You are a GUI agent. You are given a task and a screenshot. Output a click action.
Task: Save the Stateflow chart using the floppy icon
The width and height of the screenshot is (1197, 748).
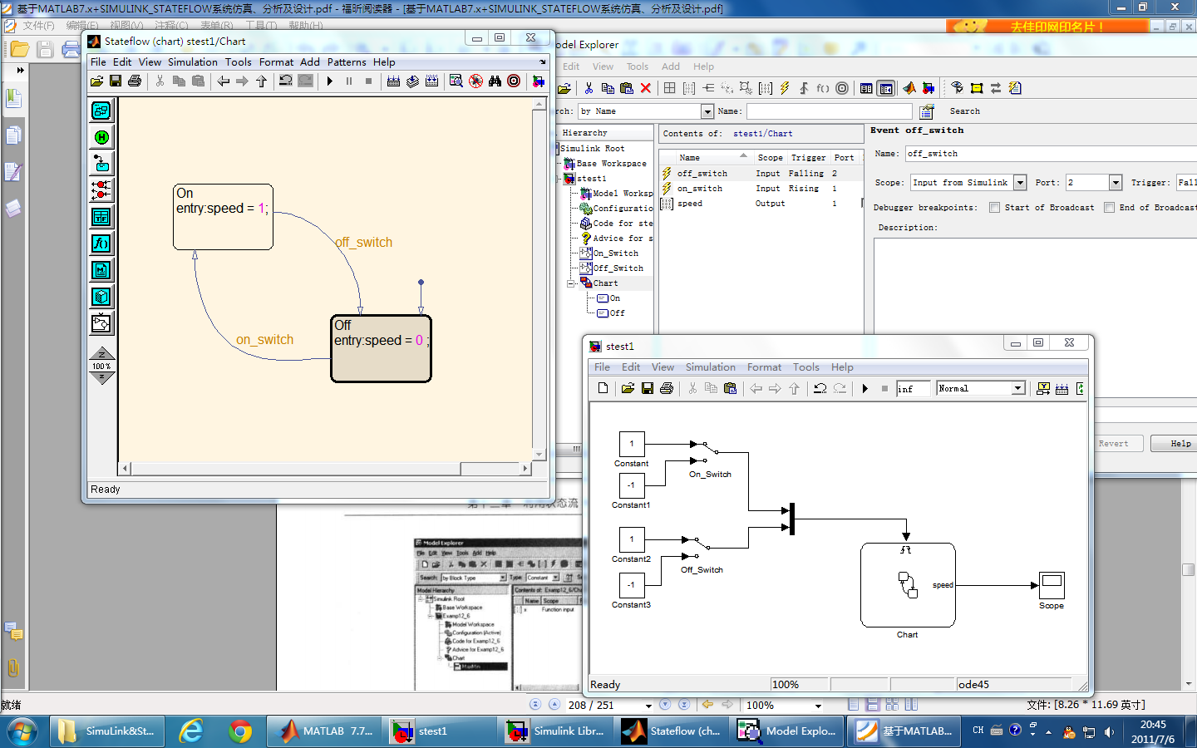[x=116, y=81]
